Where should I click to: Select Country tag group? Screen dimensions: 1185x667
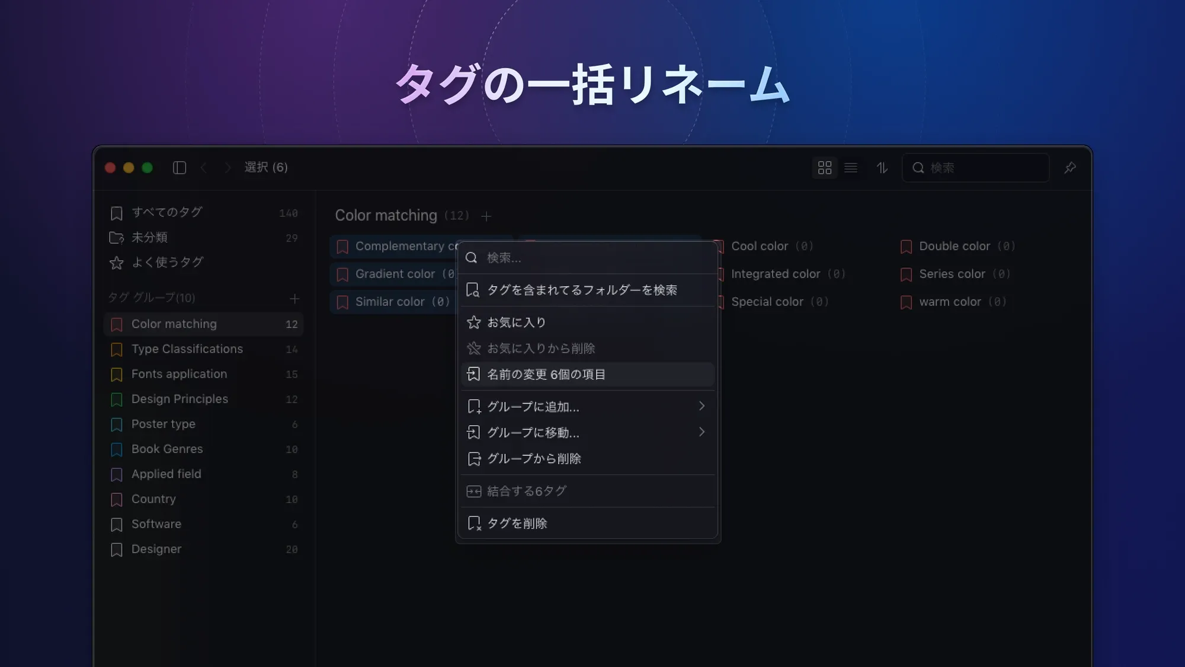click(x=203, y=499)
